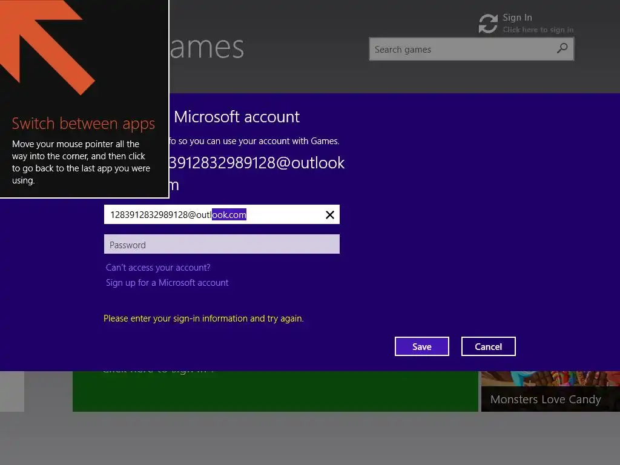This screenshot has width=620, height=465.
Task: Open the "Can't access your account?" link
Action: coord(158,268)
